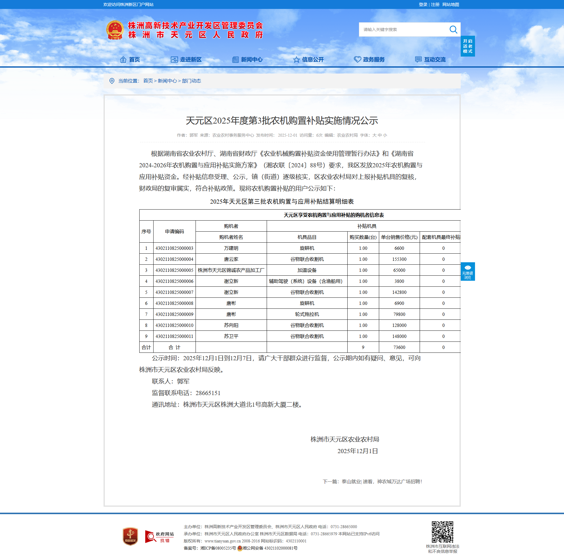Set font size to 小

pyautogui.click(x=385, y=135)
